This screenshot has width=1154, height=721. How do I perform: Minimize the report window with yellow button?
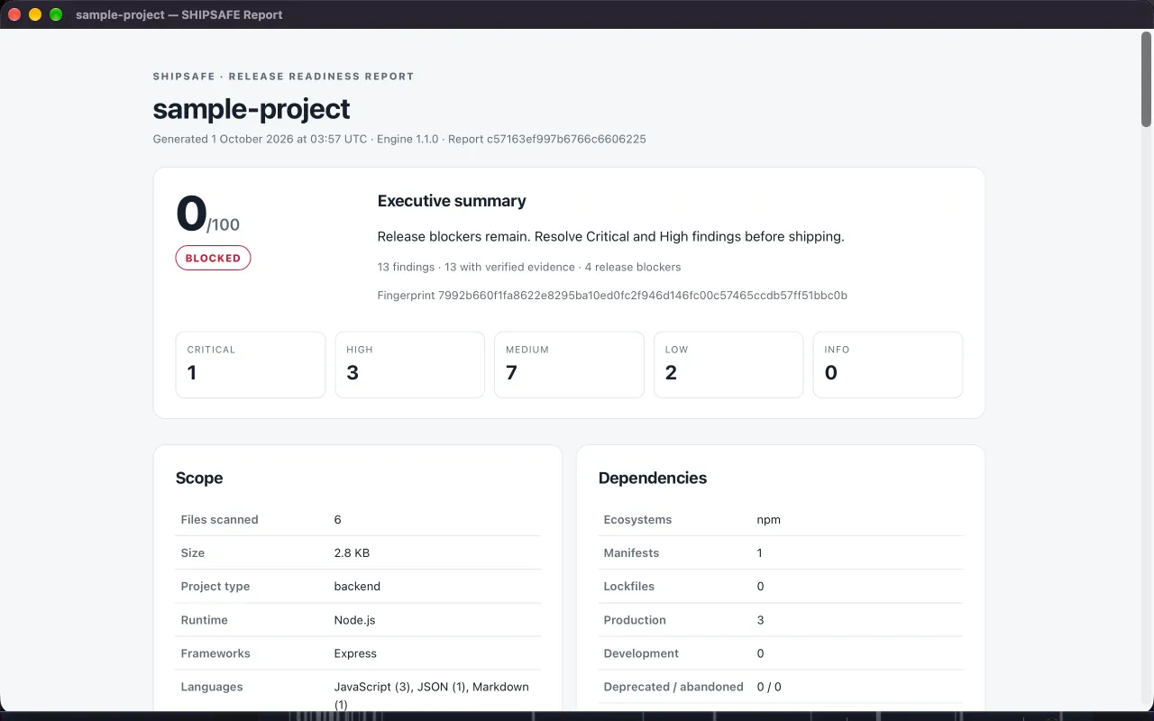tap(35, 14)
